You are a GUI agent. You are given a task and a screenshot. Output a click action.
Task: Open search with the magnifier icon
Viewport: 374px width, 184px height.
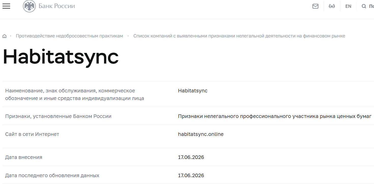364,6
